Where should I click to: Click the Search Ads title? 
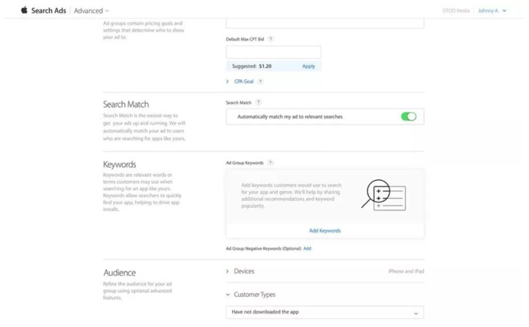(48, 10)
